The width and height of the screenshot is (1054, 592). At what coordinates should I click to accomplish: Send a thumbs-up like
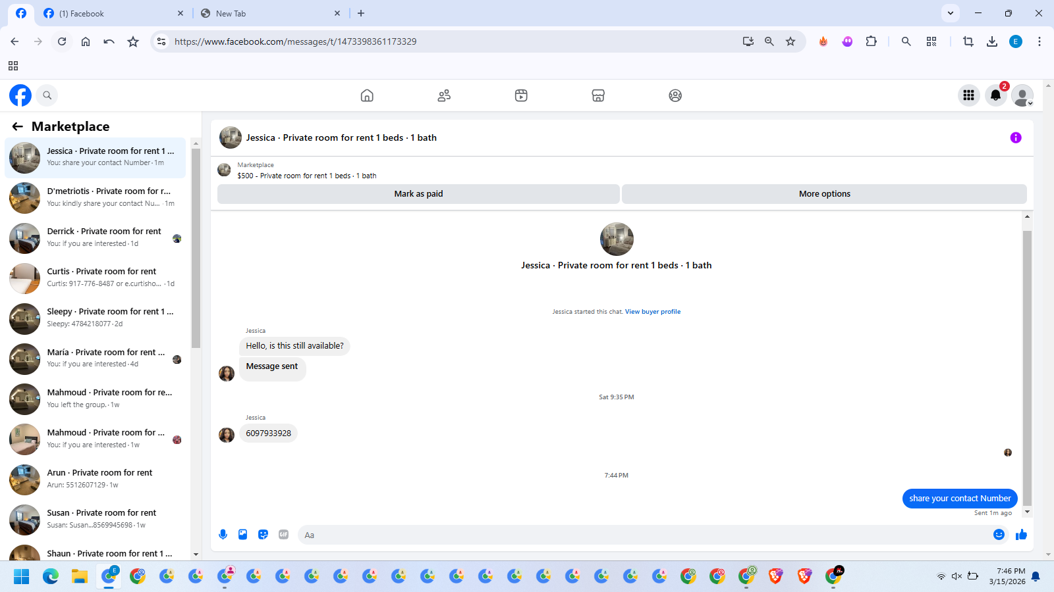point(1022,535)
